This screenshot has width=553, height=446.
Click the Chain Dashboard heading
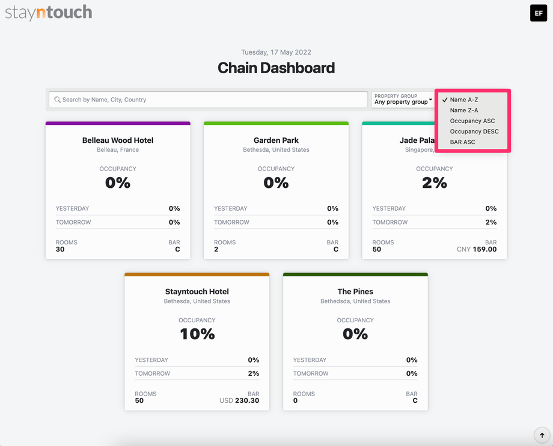click(276, 68)
